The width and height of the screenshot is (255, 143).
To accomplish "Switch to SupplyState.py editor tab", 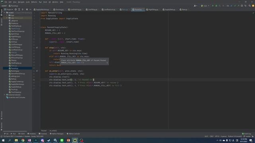I will tap(170, 10).
